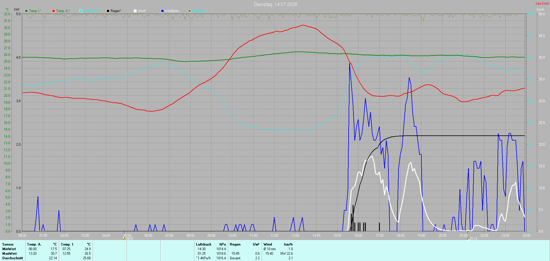Click the 'MaxWert' row label
Viewport: 550px width, 261px height.
click(9, 254)
